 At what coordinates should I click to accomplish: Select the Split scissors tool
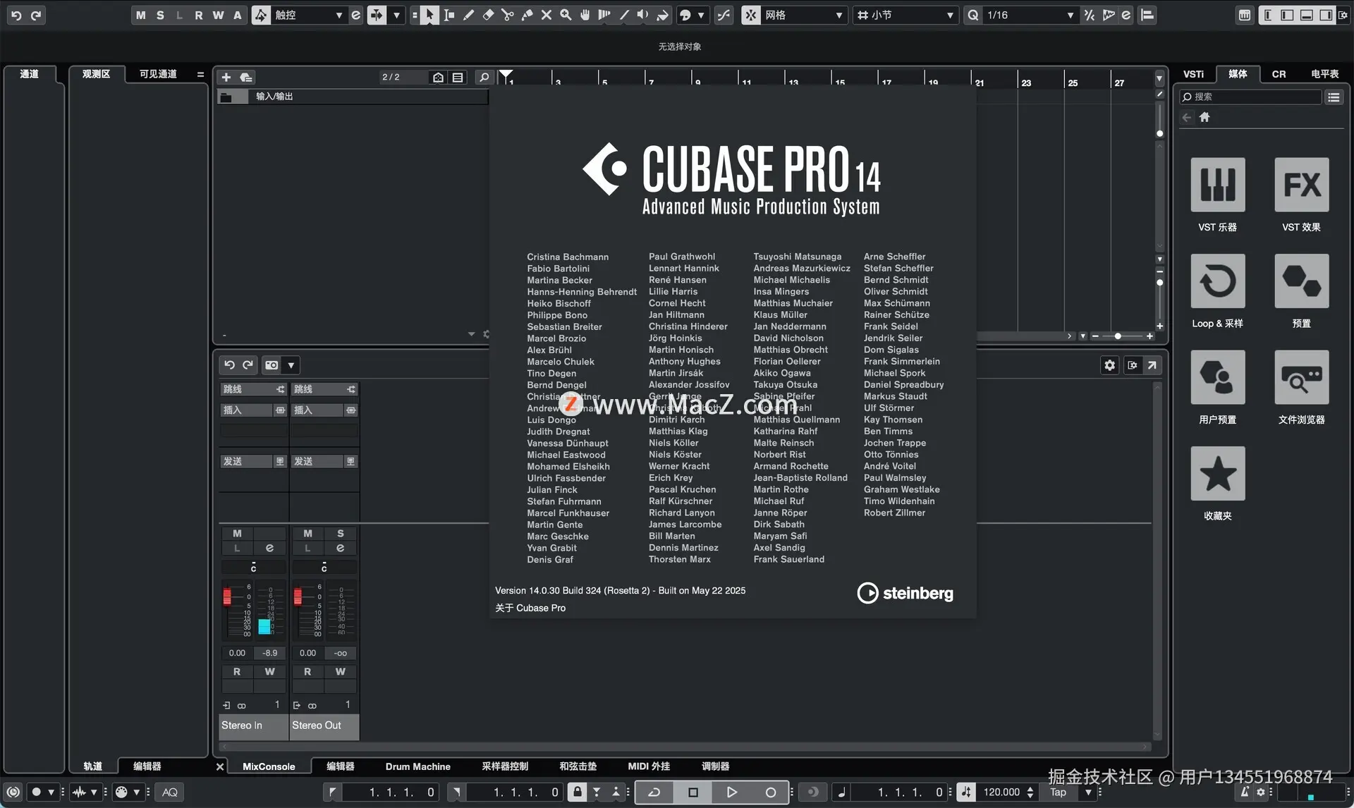pyautogui.click(x=507, y=15)
